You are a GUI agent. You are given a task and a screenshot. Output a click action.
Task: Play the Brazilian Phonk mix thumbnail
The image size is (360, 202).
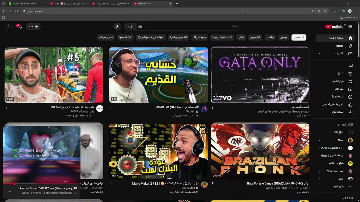(260, 151)
